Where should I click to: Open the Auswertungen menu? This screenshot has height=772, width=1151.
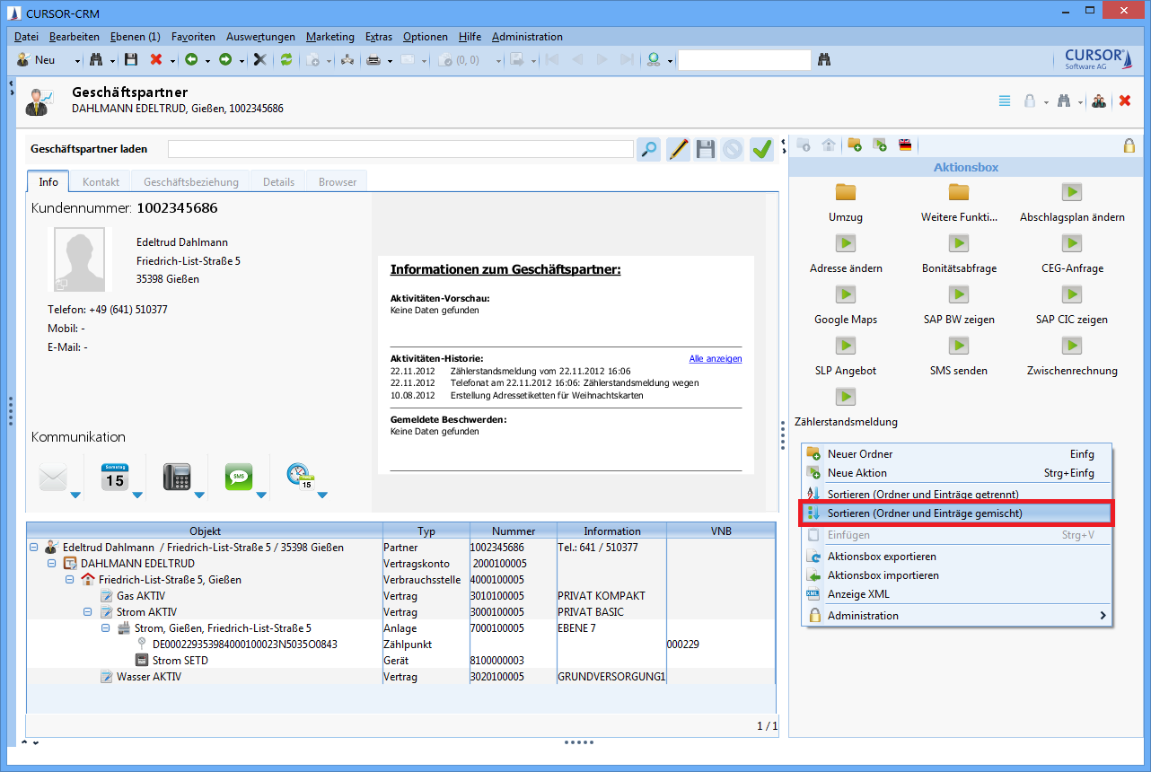[x=260, y=37]
